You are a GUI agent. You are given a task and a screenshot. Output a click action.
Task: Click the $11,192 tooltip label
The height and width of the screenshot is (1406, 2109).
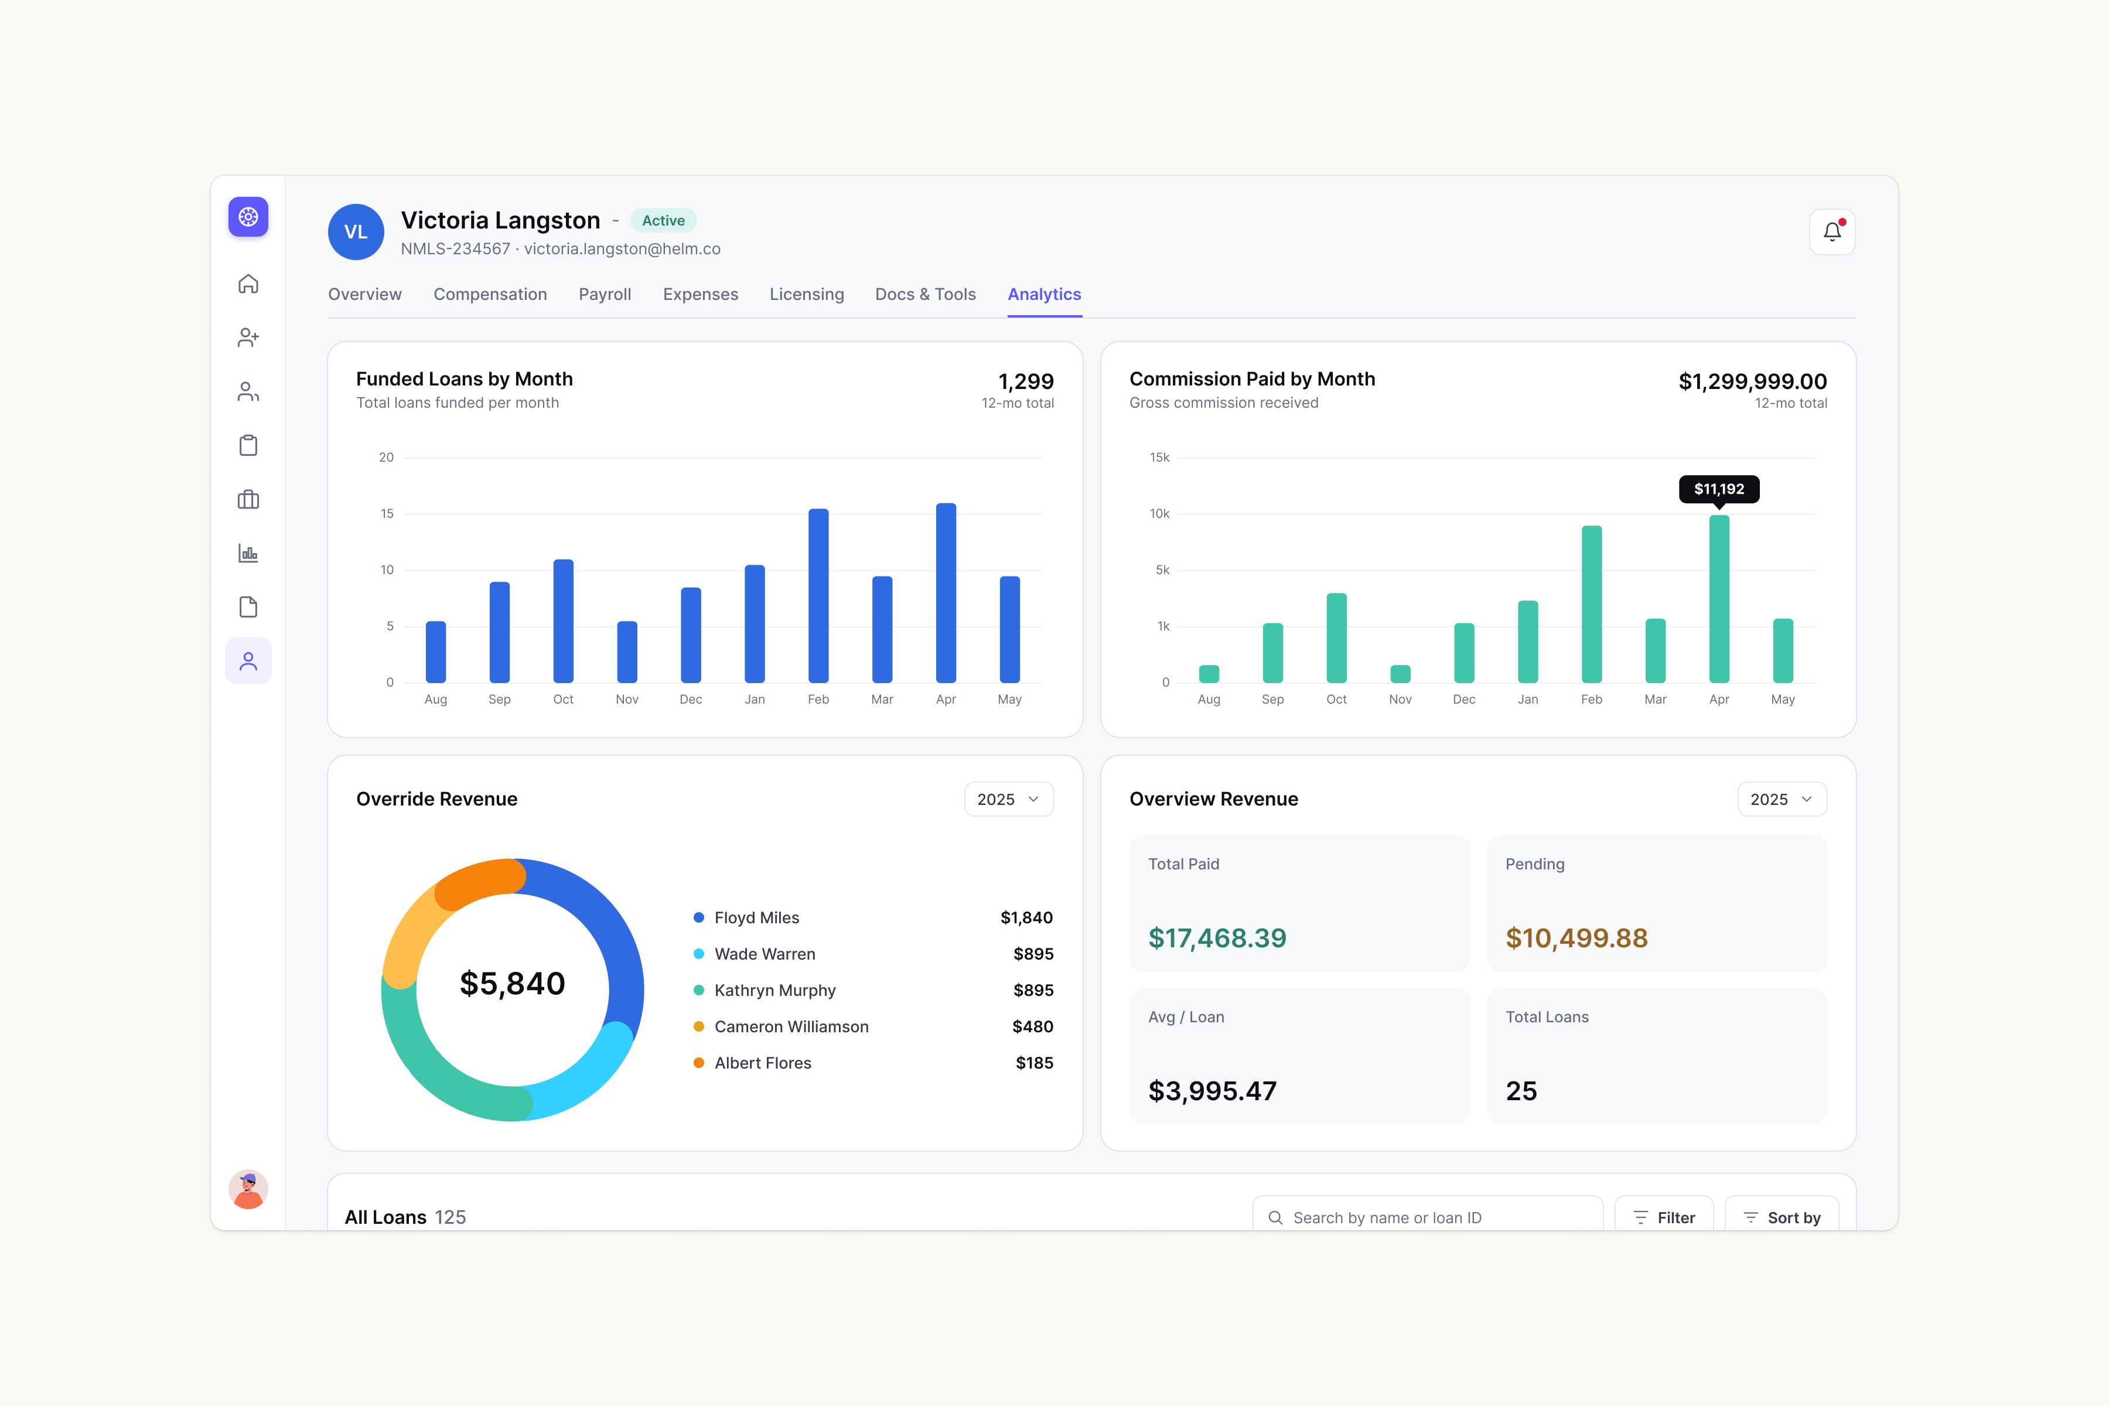(1719, 489)
